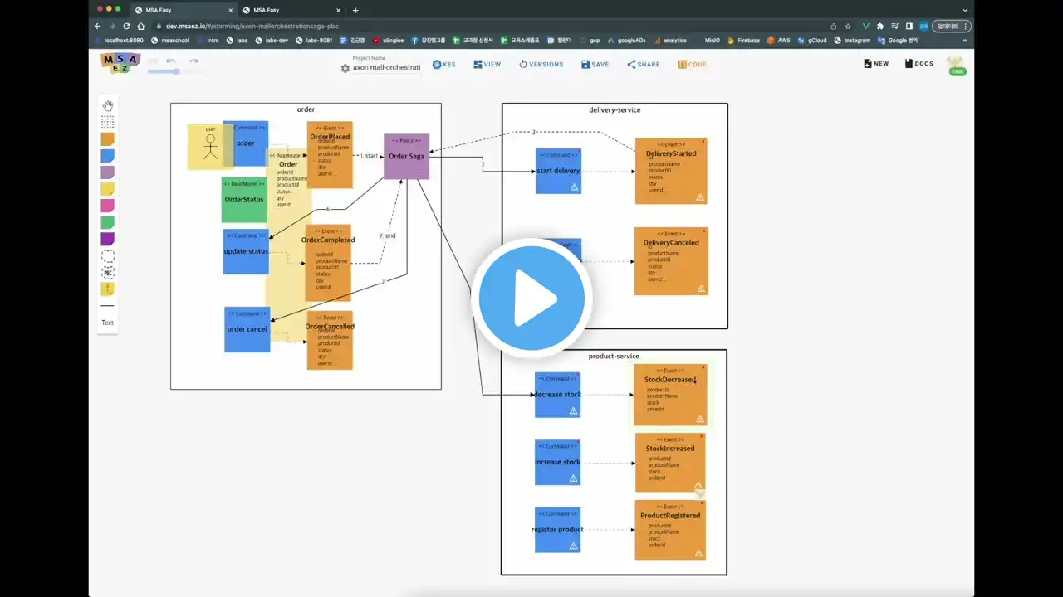Image resolution: width=1063 pixels, height=597 pixels.
Task: Edit the Project Name field
Action: (386, 67)
